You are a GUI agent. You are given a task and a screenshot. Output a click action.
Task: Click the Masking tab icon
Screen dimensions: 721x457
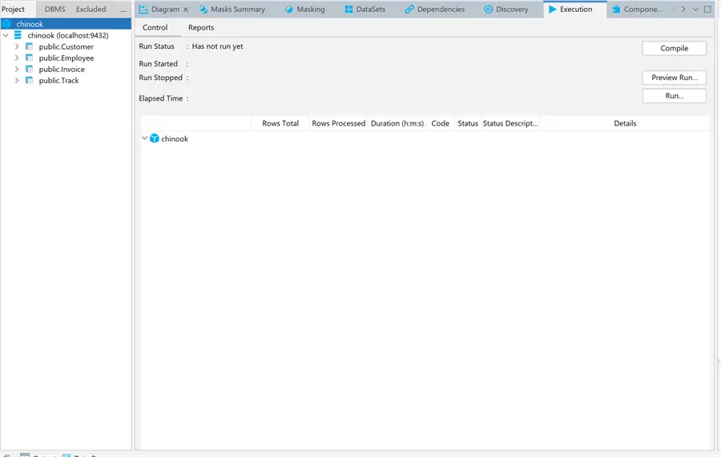coord(288,9)
